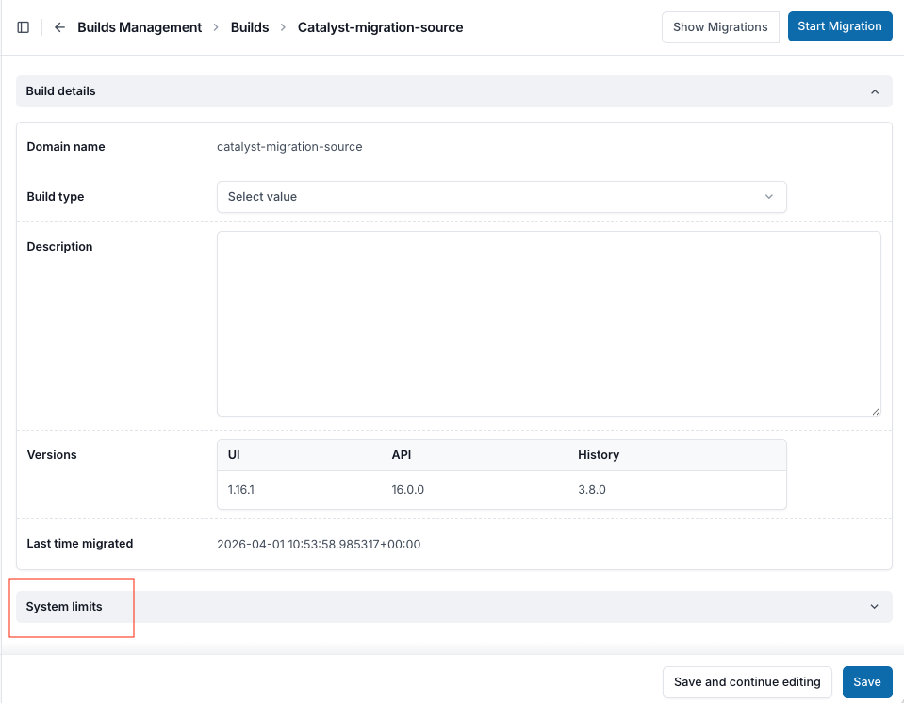Click the Build details section header

[x=453, y=91]
